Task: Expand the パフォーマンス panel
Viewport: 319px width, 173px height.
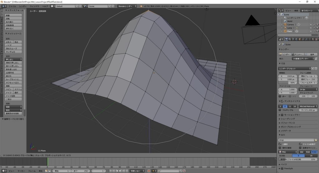Action: coord(288,123)
